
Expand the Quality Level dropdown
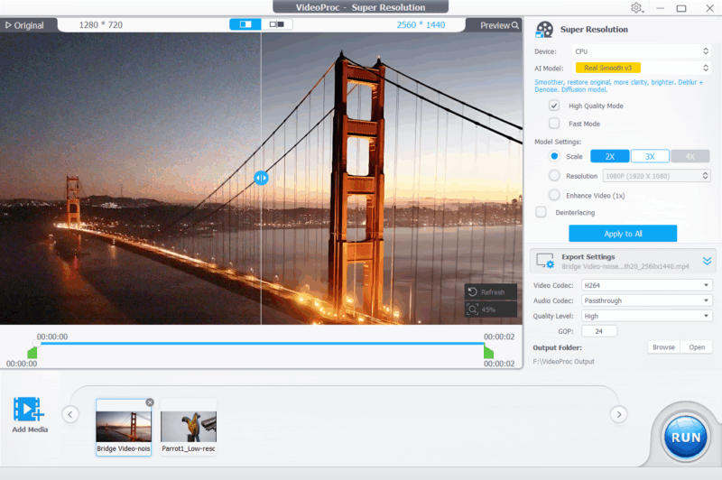[x=646, y=316]
